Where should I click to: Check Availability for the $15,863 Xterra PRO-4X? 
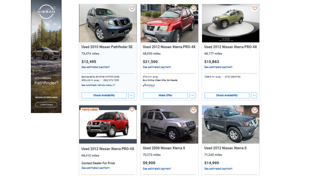(227, 95)
